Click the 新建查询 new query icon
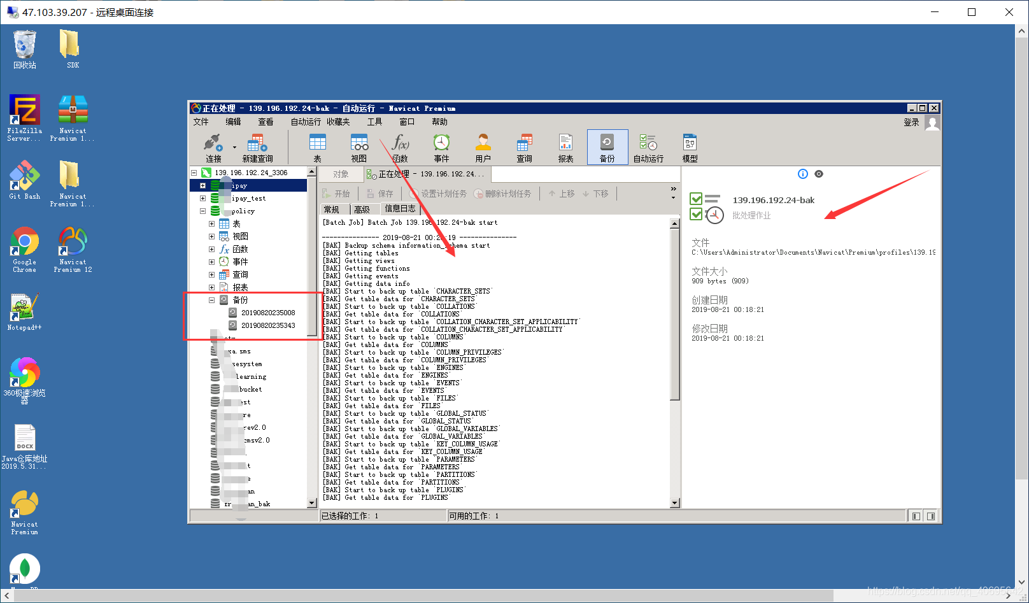The width and height of the screenshot is (1029, 603). 257,147
